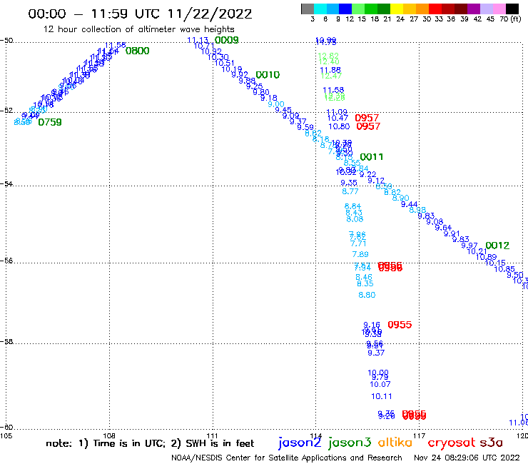Viewport: 528px width, 464px height.
Task: Click the 'NOAA/NESDIS Center for Satellite Applications and Research' credit
Action: point(287,458)
